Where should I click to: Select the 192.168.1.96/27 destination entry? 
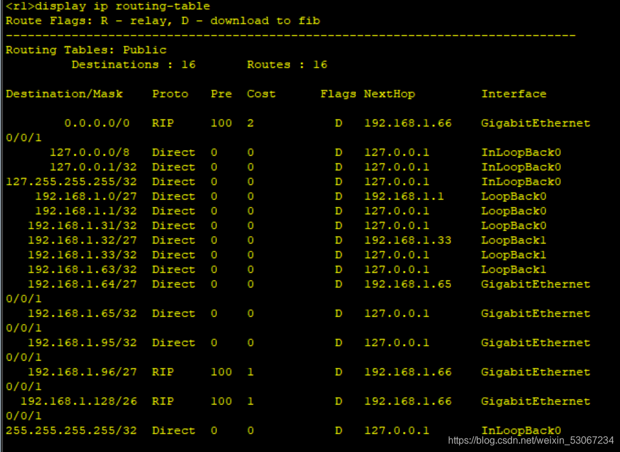tap(82, 372)
